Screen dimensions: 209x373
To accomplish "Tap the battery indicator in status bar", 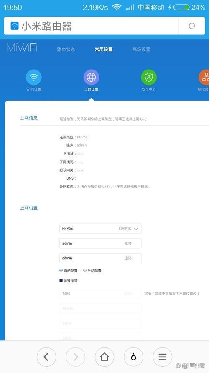I will [x=181, y=8].
